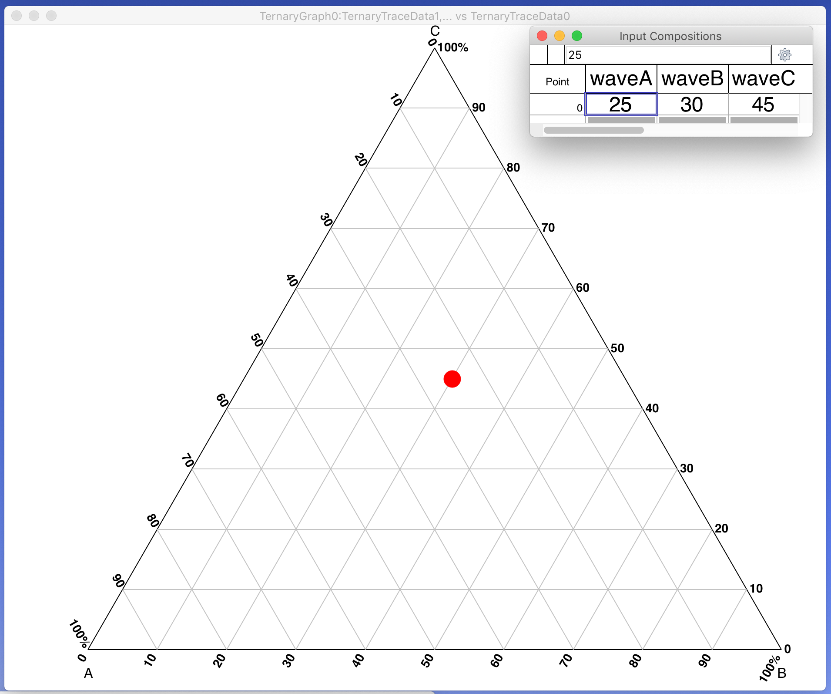Image resolution: width=831 pixels, height=694 pixels.
Task: Select the waveB column header
Action: point(692,79)
